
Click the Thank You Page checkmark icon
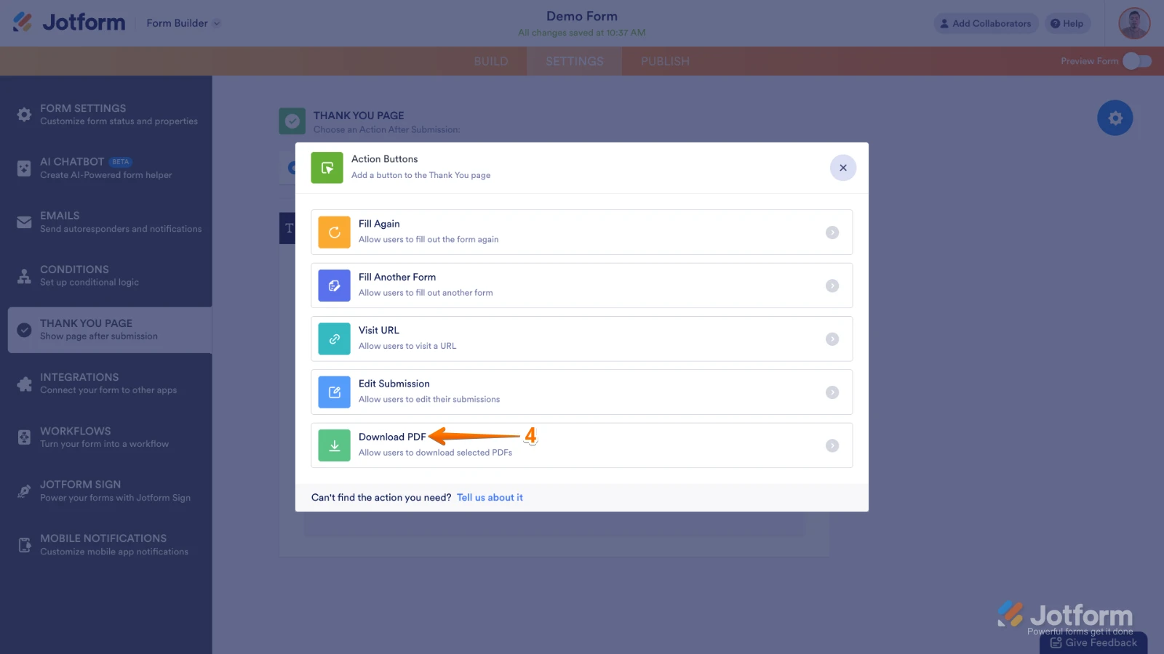pyautogui.click(x=24, y=330)
